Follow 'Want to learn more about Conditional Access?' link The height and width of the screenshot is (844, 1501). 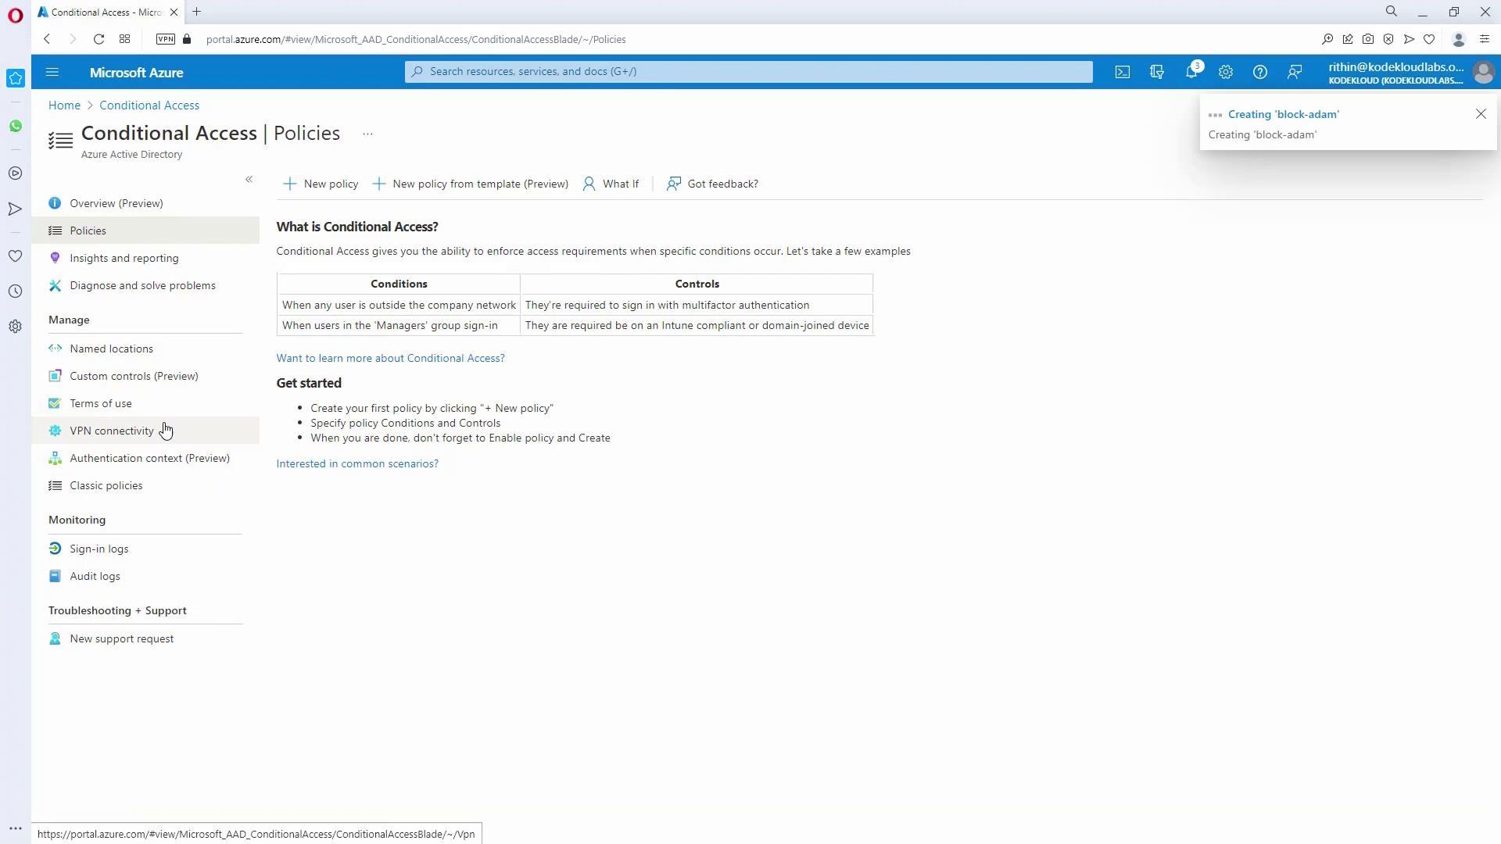click(x=390, y=358)
